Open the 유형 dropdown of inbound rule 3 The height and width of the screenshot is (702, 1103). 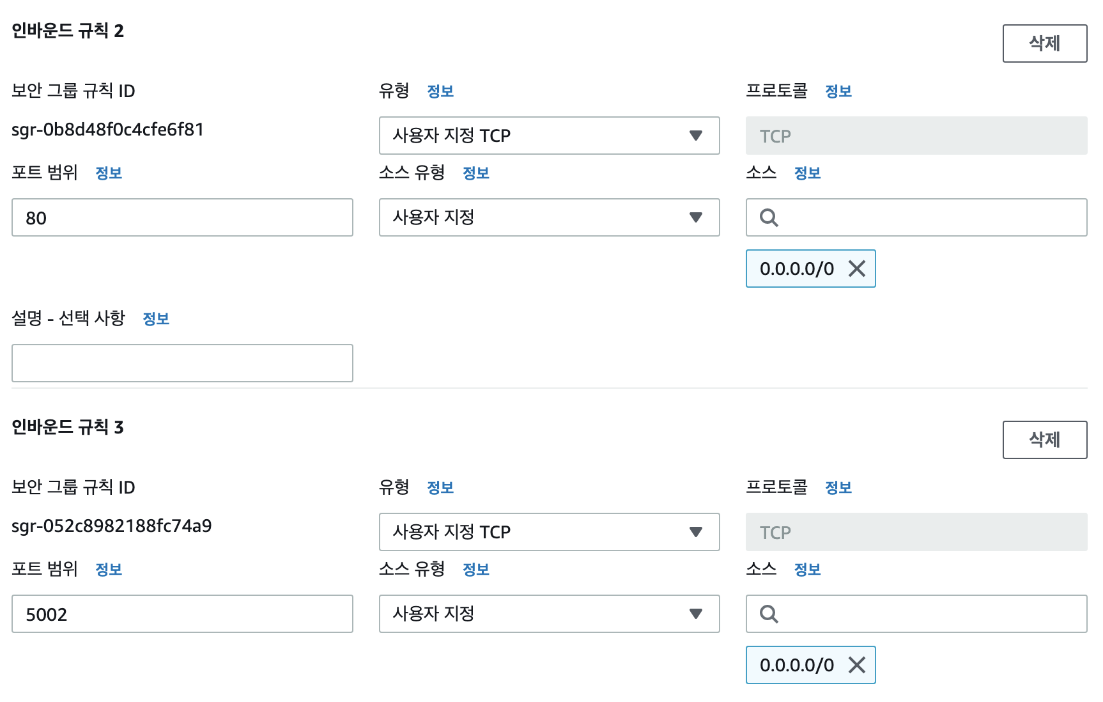550,532
